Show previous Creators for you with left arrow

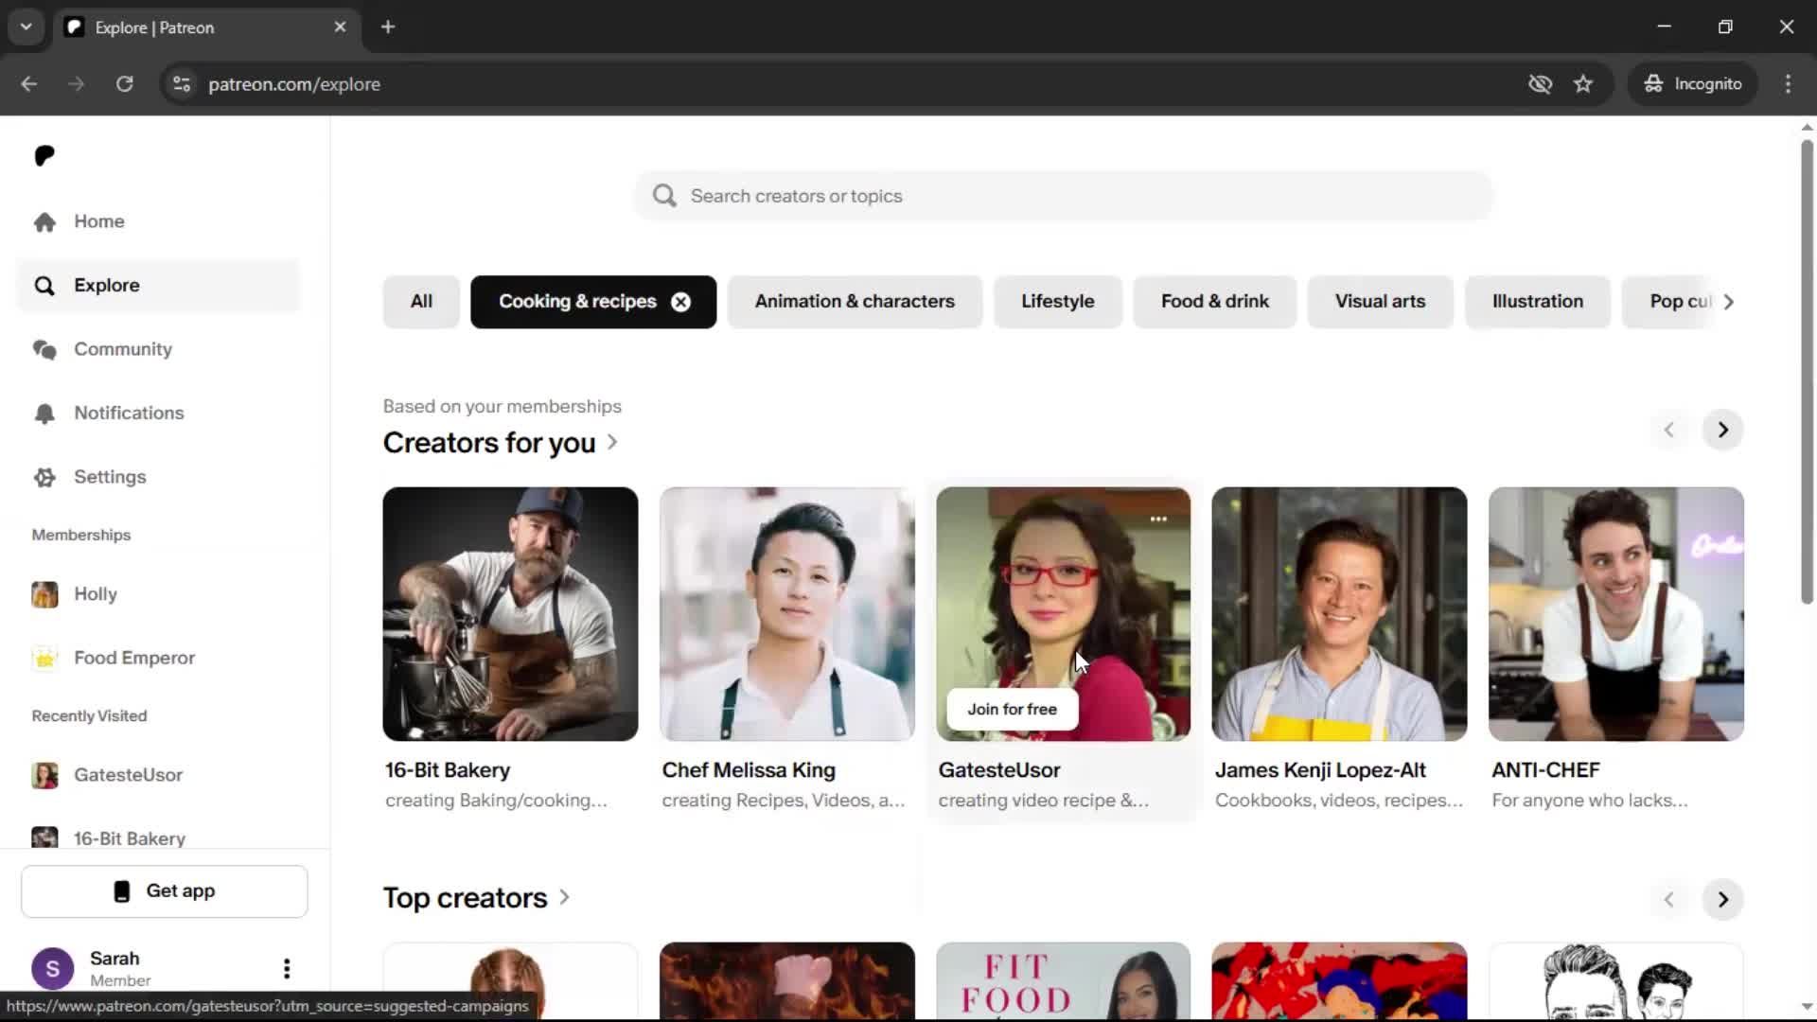click(1668, 430)
